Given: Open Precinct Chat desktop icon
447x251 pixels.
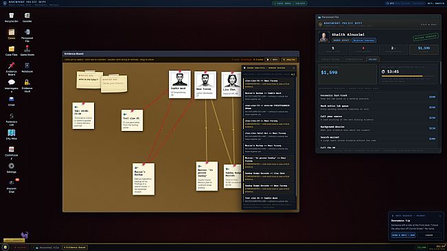Looking at the screenshot, I should [x=12, y=186].
